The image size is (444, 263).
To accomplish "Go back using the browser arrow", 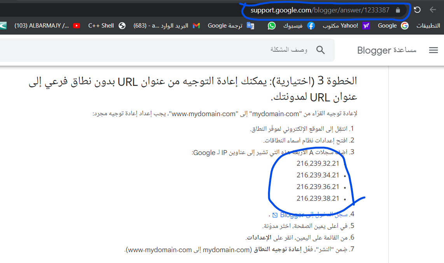I will pos(433,10).
